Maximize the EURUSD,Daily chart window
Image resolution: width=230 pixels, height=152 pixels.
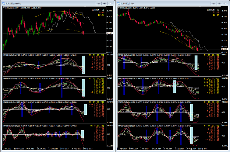tap(219, 3)
